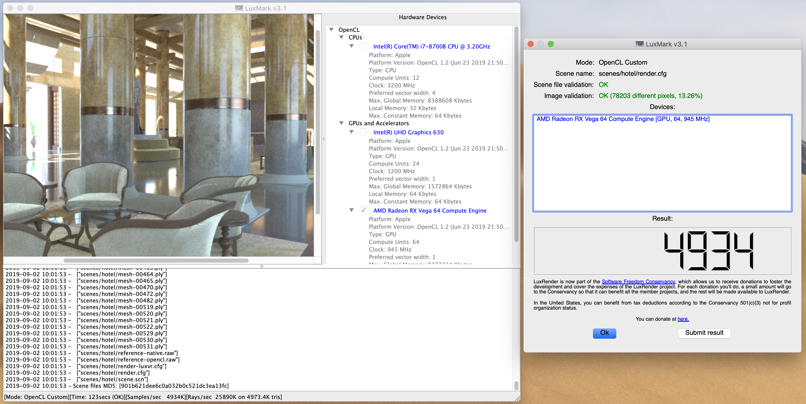Open the Software Freedom Conservancy link
806x404 pixels.
[638, 282]
